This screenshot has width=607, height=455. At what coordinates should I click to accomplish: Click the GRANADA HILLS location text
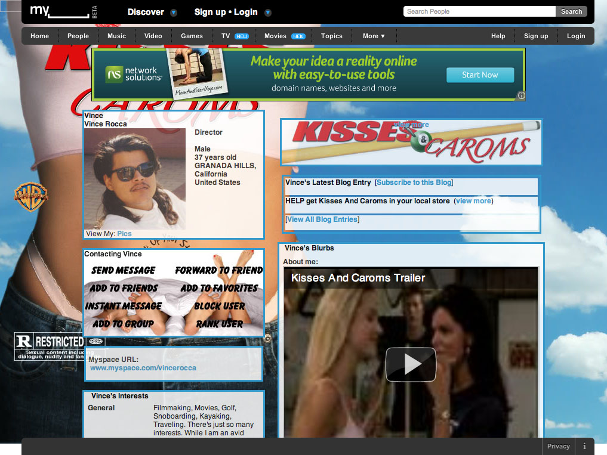tap(225, 166)
